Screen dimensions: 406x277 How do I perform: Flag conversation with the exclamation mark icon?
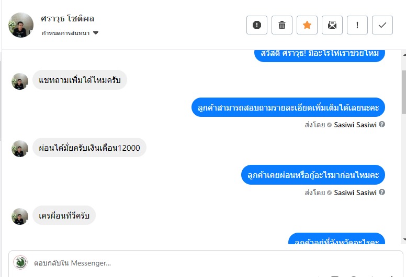[x=357, y=25]
